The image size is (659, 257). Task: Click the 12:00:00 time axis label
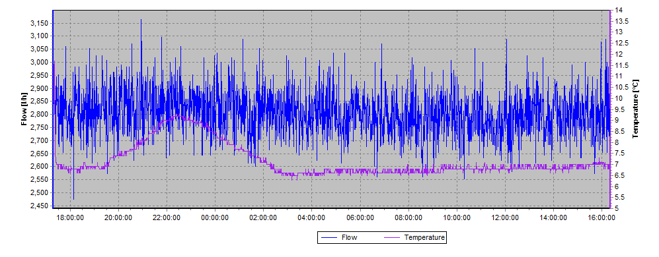[x=505, y=217]
